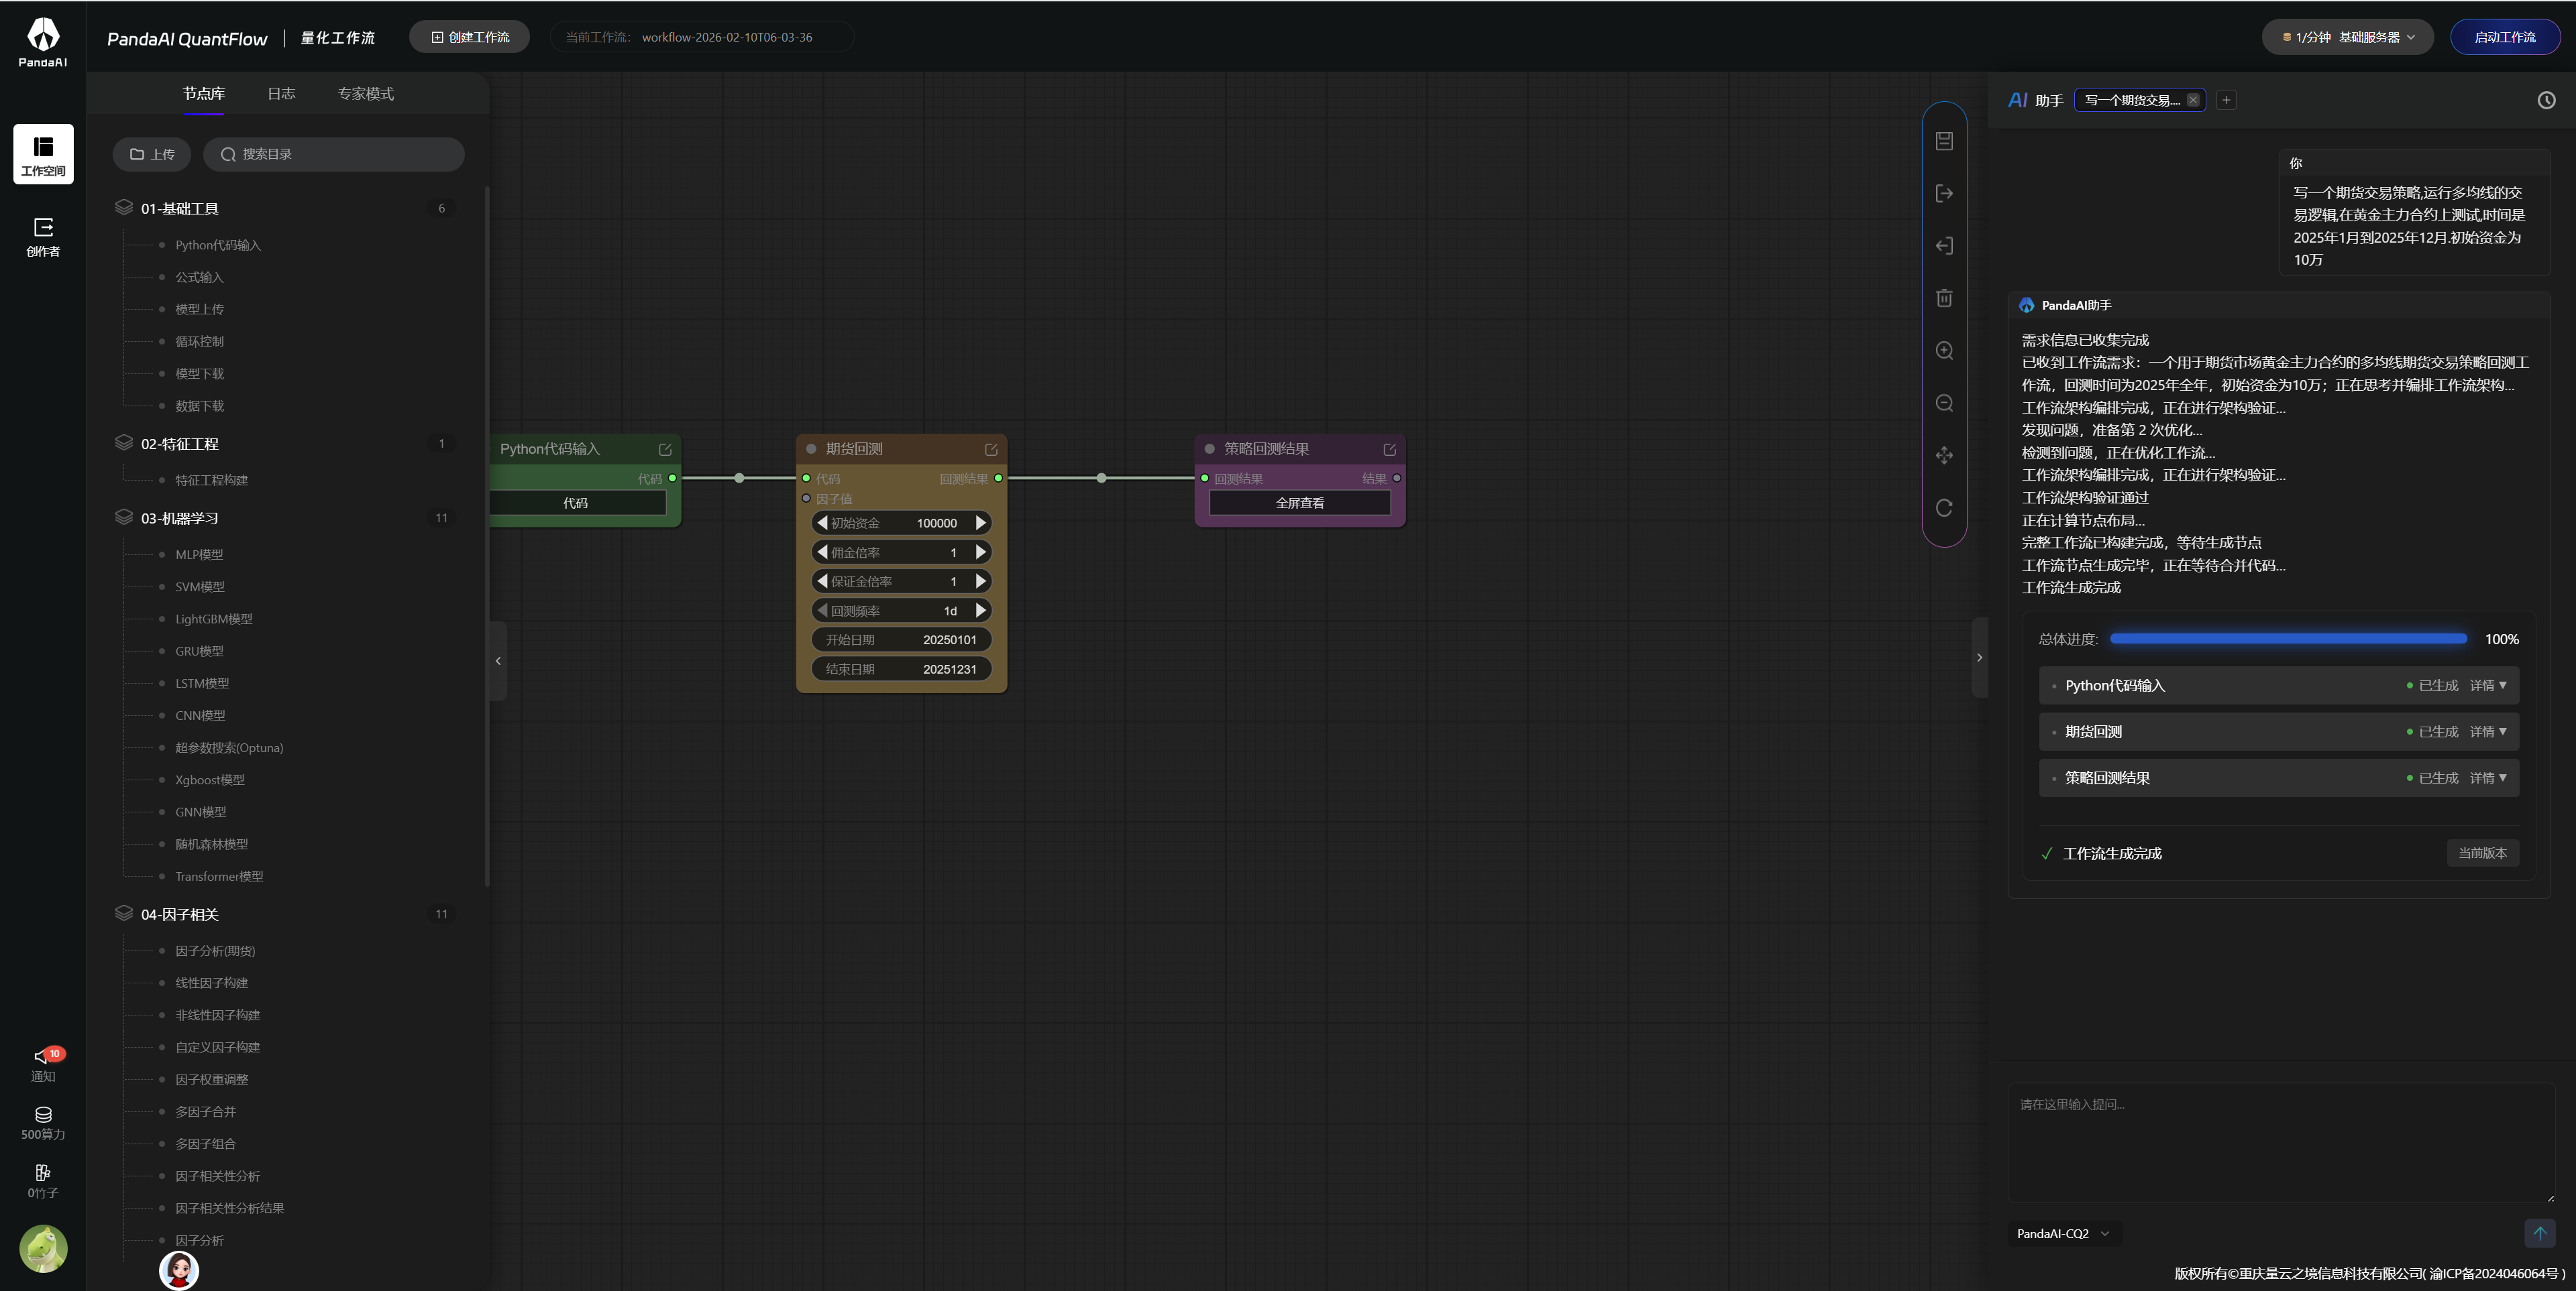Open the edit icon on 策略回测结果 node

tap(1389, 450)
